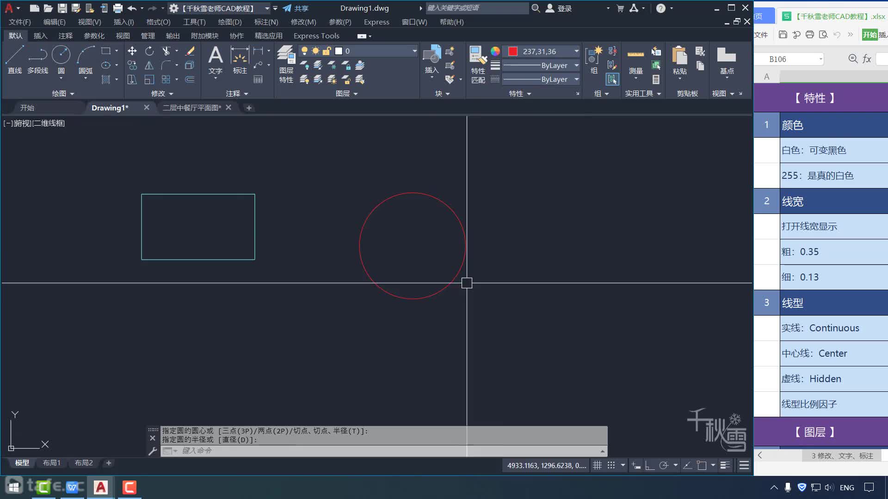
Task: Toggle object snap tracking in status bar
Action: pyautogui.click(x=688, y=465)
